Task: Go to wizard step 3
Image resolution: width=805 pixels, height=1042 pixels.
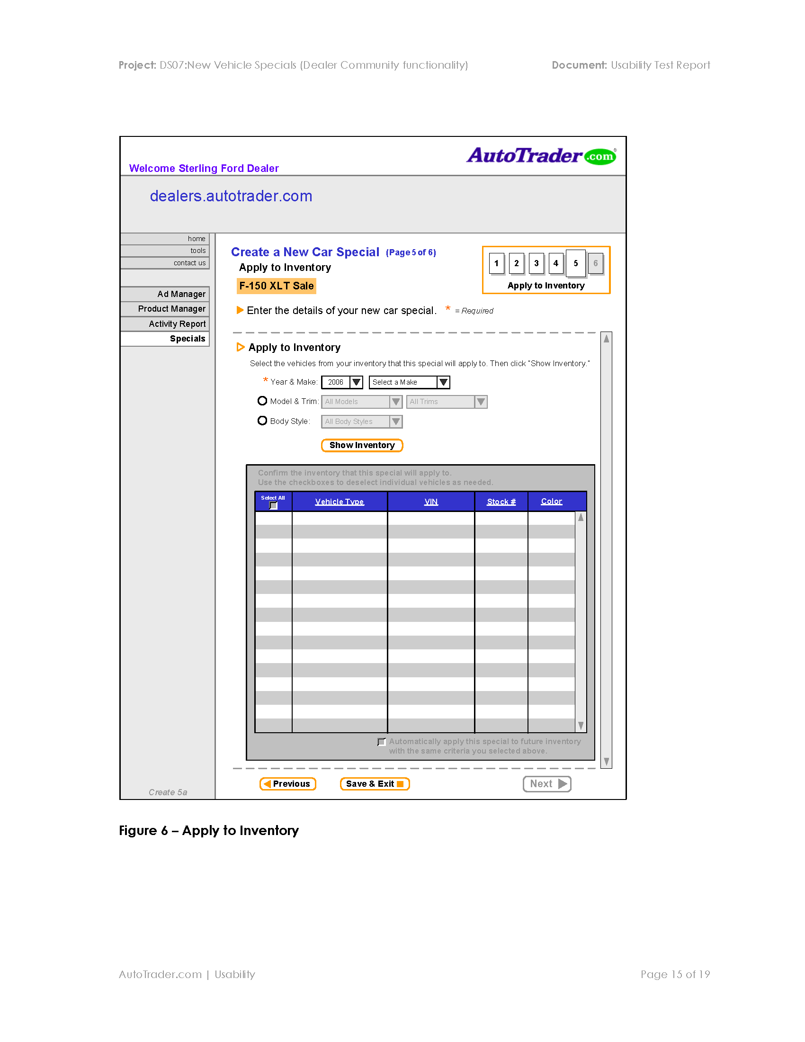Action: pos(537,263)
